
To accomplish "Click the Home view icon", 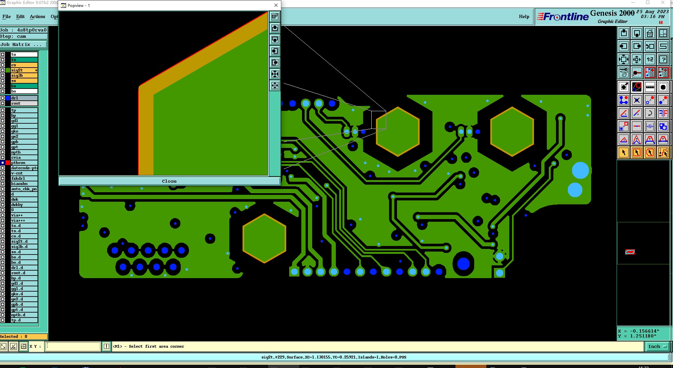I will tap(650, 33).
